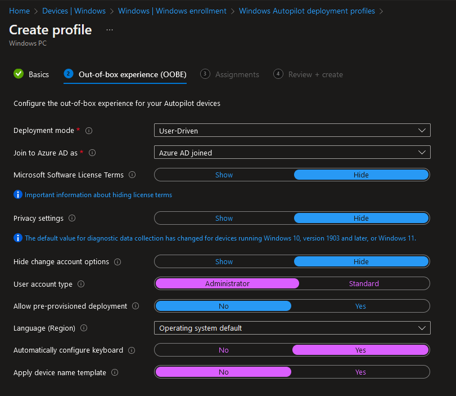Set Allow pre-provisioned deployment to No

click(x=223, y=306)
